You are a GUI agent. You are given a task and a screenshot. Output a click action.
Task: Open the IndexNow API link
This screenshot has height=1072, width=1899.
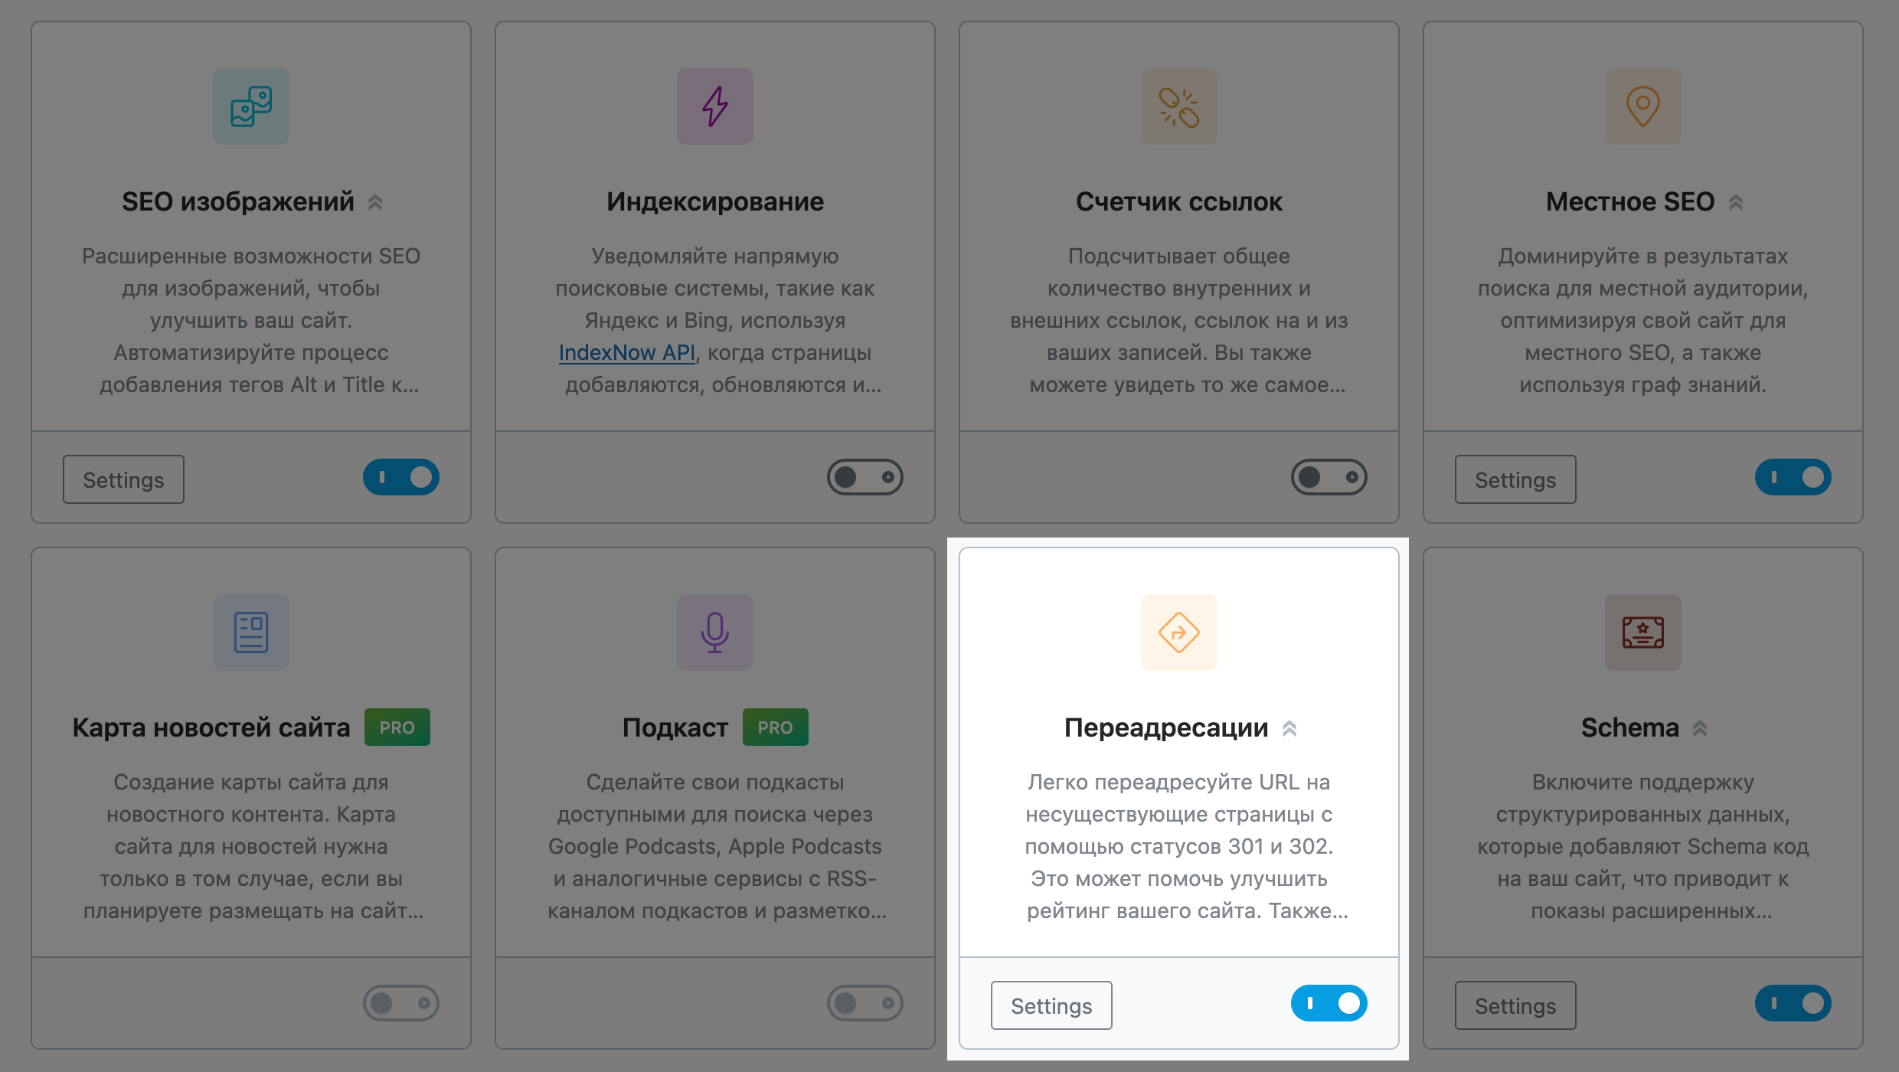coord(627,352)
